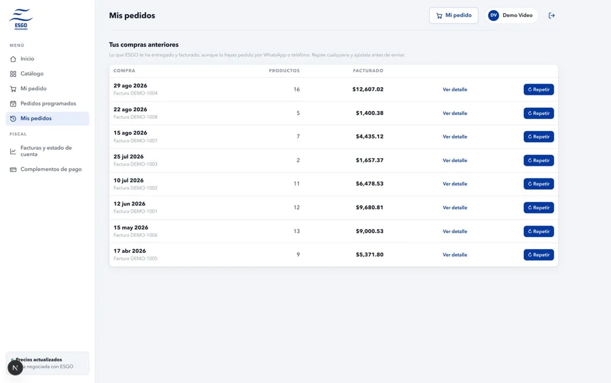This screenshot has height=383, width=611.
Task: Click the date 10 jul 2026
Action: (x=128, y=180)
